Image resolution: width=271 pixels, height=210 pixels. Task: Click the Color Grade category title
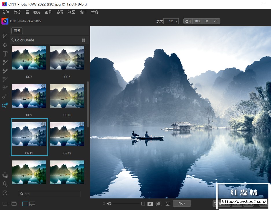(x=25, y=40)
